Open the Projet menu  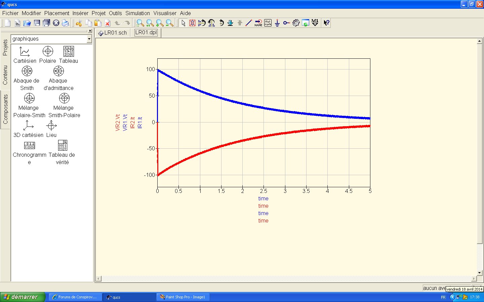pos(98,13)
